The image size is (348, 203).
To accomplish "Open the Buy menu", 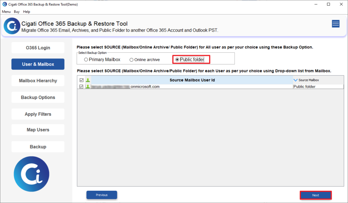I will (x=17, y=12).
